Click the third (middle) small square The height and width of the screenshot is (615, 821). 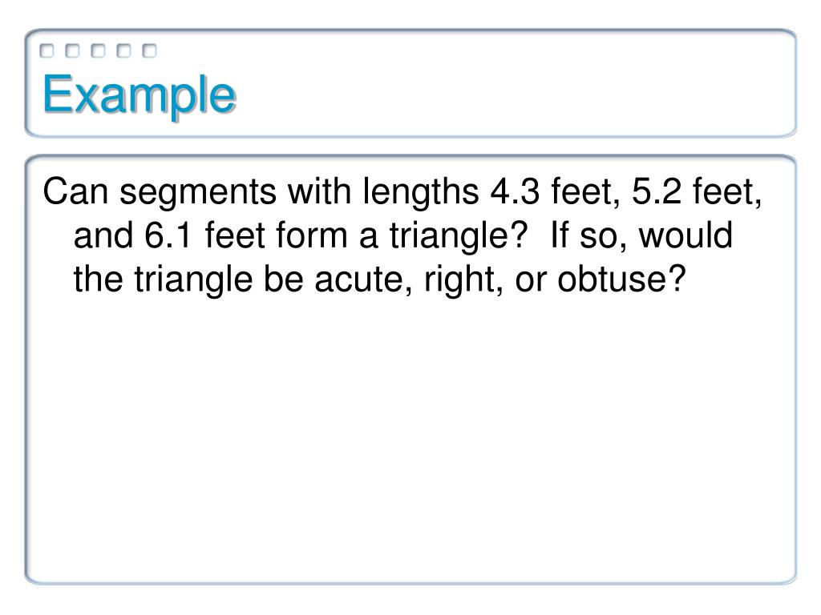[x=99, y=50]
